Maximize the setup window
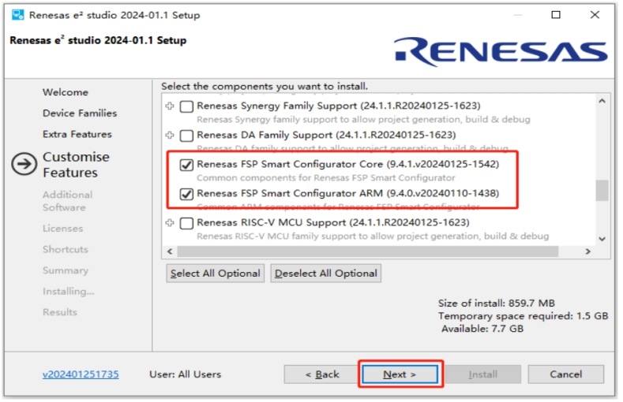The image size is (623, 402). (x=556, y=15)
